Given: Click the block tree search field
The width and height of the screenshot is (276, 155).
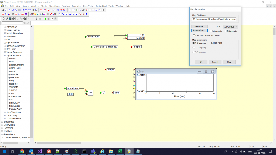Looking at the screenshot, I should 12,23.
